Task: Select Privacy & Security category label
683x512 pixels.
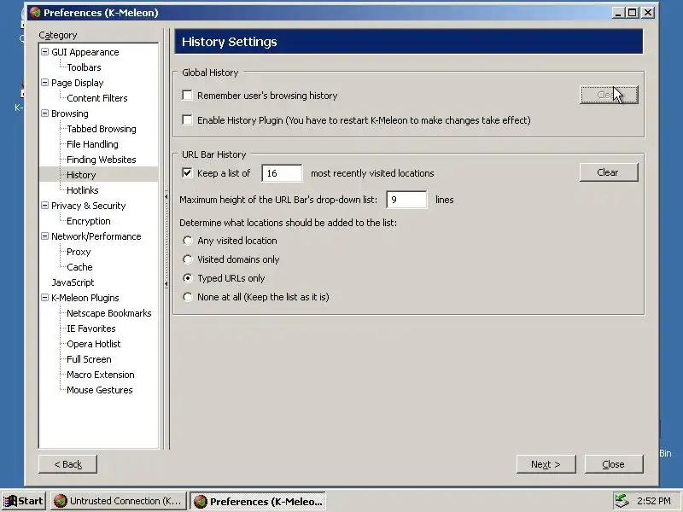Action: point(89,206)
